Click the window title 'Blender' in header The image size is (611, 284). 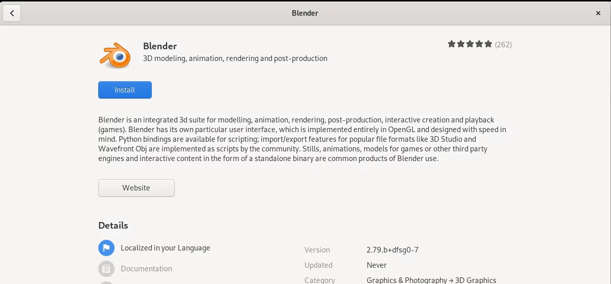305,13
